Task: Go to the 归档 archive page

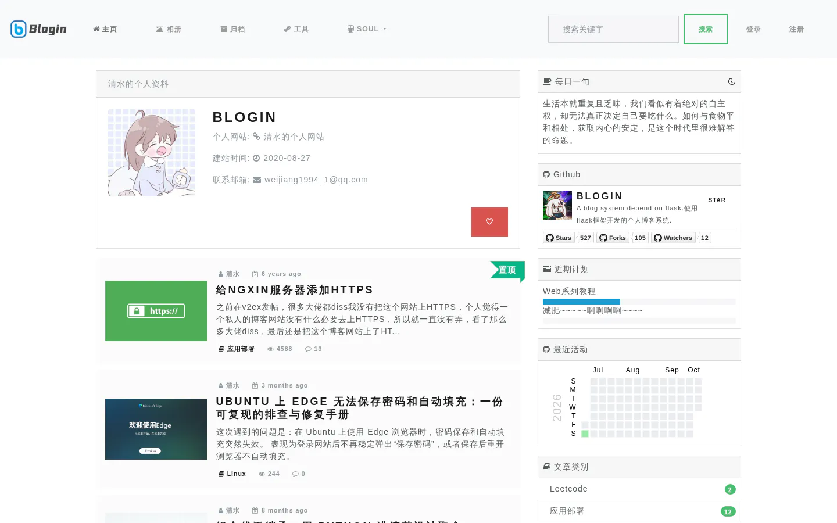Action: click(233, 29)
